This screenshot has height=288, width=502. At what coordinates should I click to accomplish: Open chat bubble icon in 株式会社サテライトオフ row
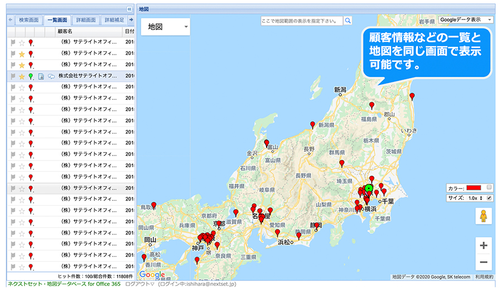click(51, 76)
